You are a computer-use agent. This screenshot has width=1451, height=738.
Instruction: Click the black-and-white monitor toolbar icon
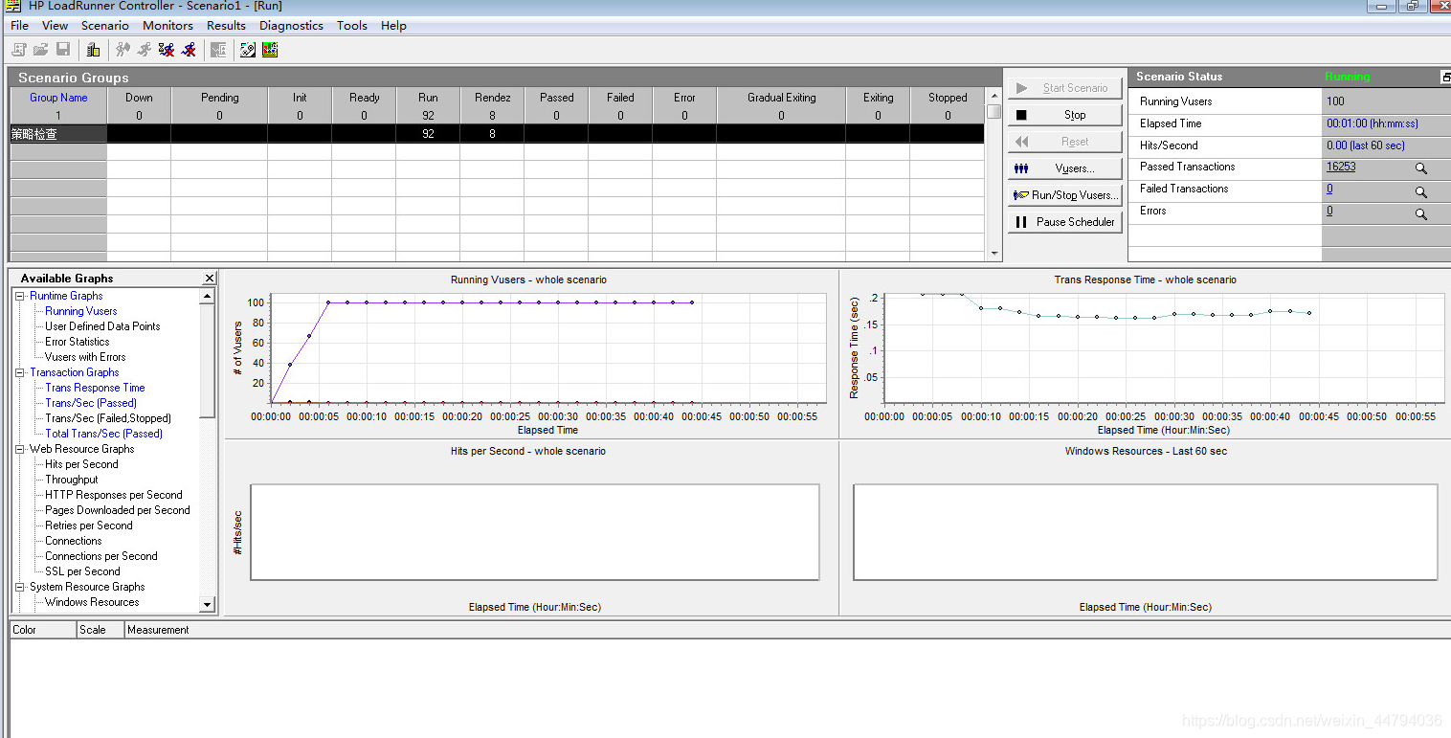pyautogui.click(x=248, y=50)
